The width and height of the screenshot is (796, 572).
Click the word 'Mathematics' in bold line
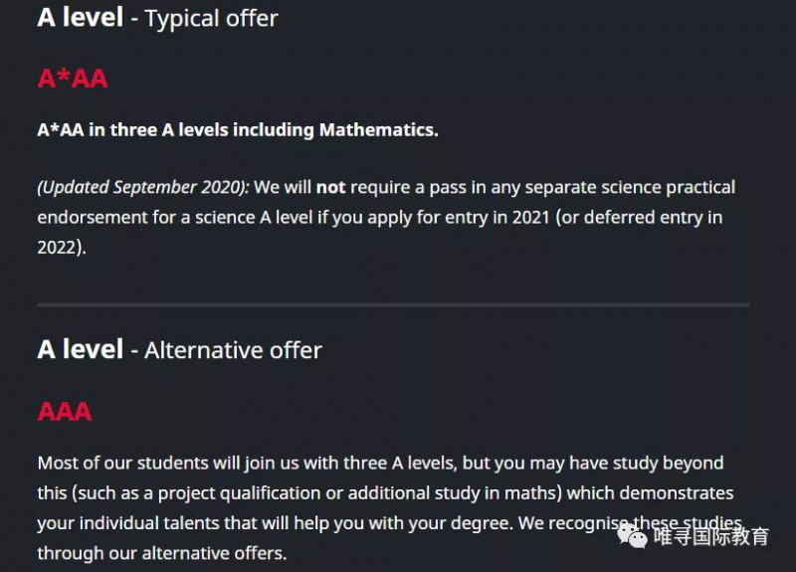click(378, 130)
